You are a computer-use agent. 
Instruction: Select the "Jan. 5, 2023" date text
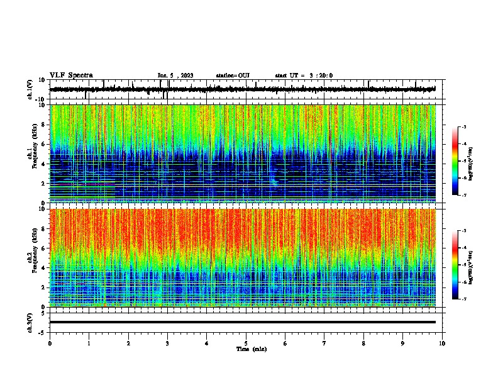pos(175,75)
